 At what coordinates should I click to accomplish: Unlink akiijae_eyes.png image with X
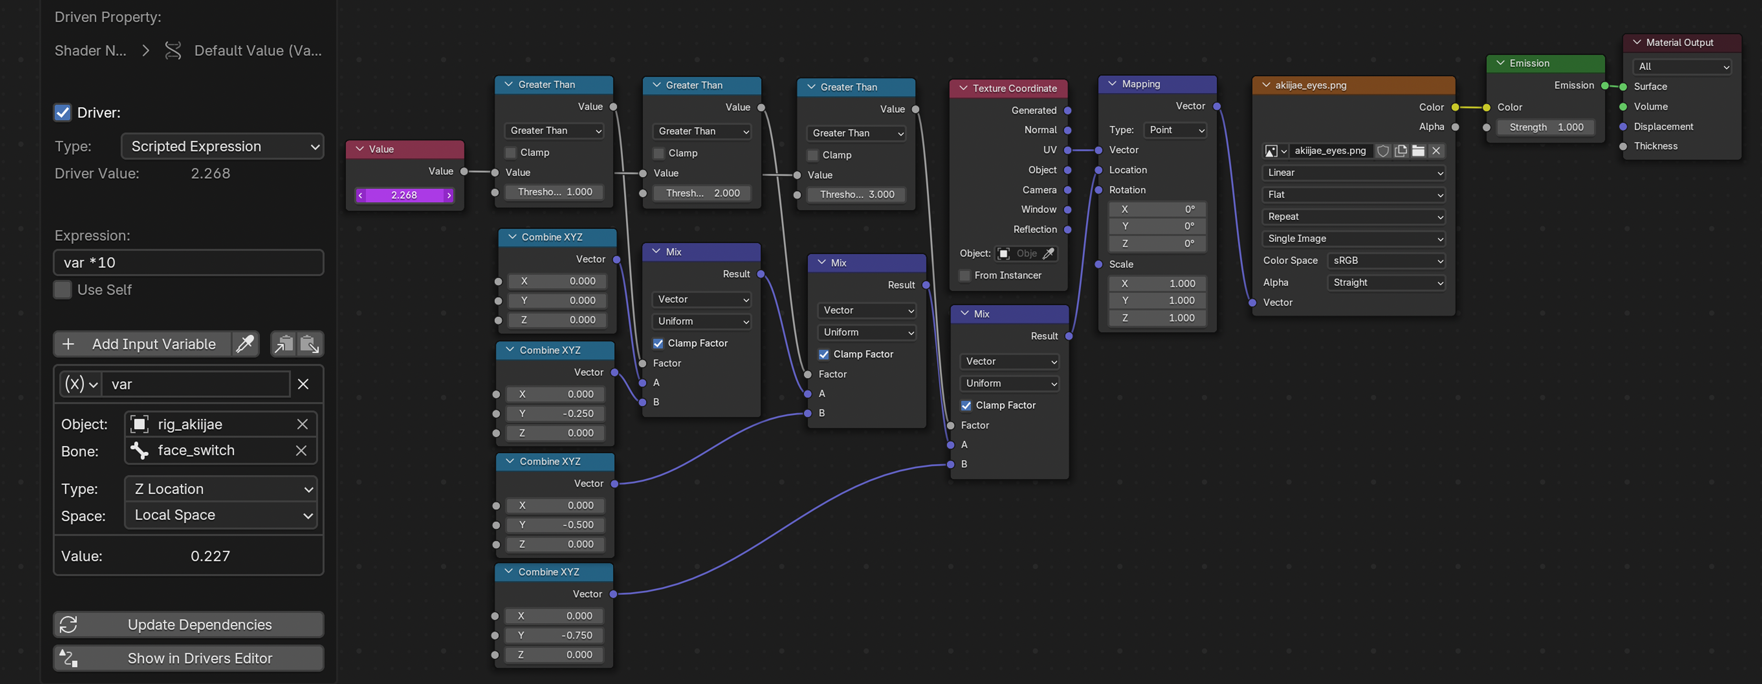point(1436,151)
